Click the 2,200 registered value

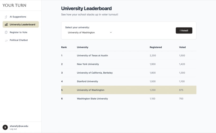click(x=153, y=56)
